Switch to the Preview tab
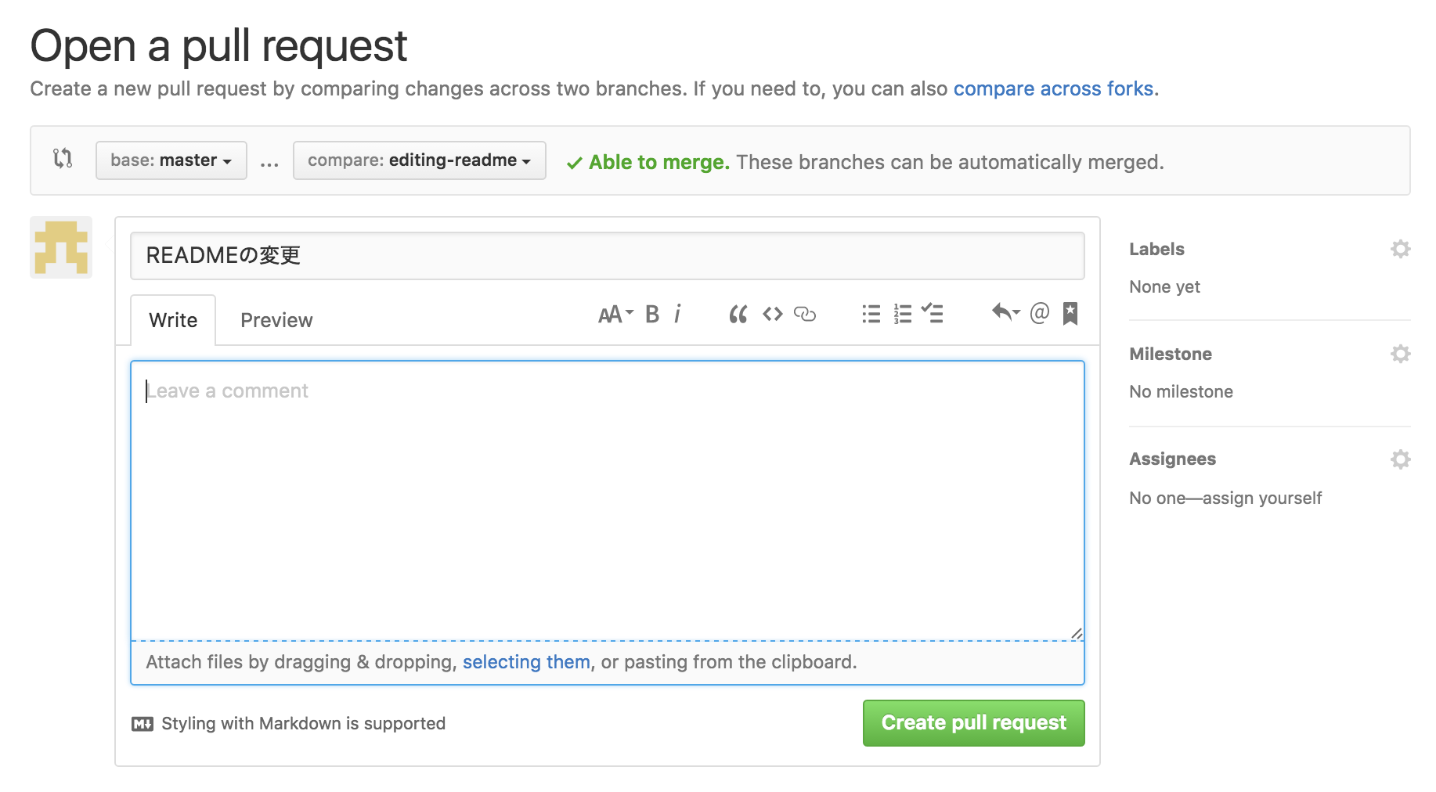The image size is (1436, 792). point(276,320)
